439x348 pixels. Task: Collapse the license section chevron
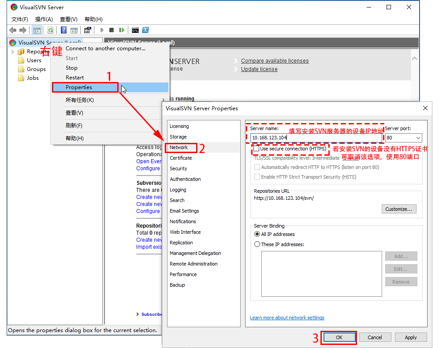(x=415, y=59)
